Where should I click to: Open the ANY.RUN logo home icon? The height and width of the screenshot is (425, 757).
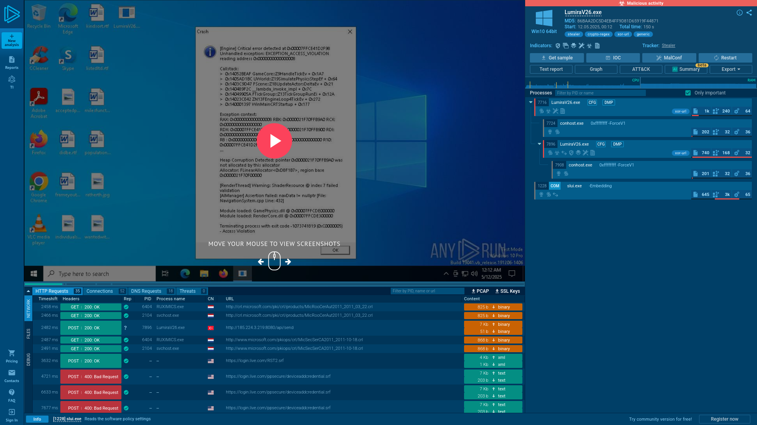pos(12,14)
